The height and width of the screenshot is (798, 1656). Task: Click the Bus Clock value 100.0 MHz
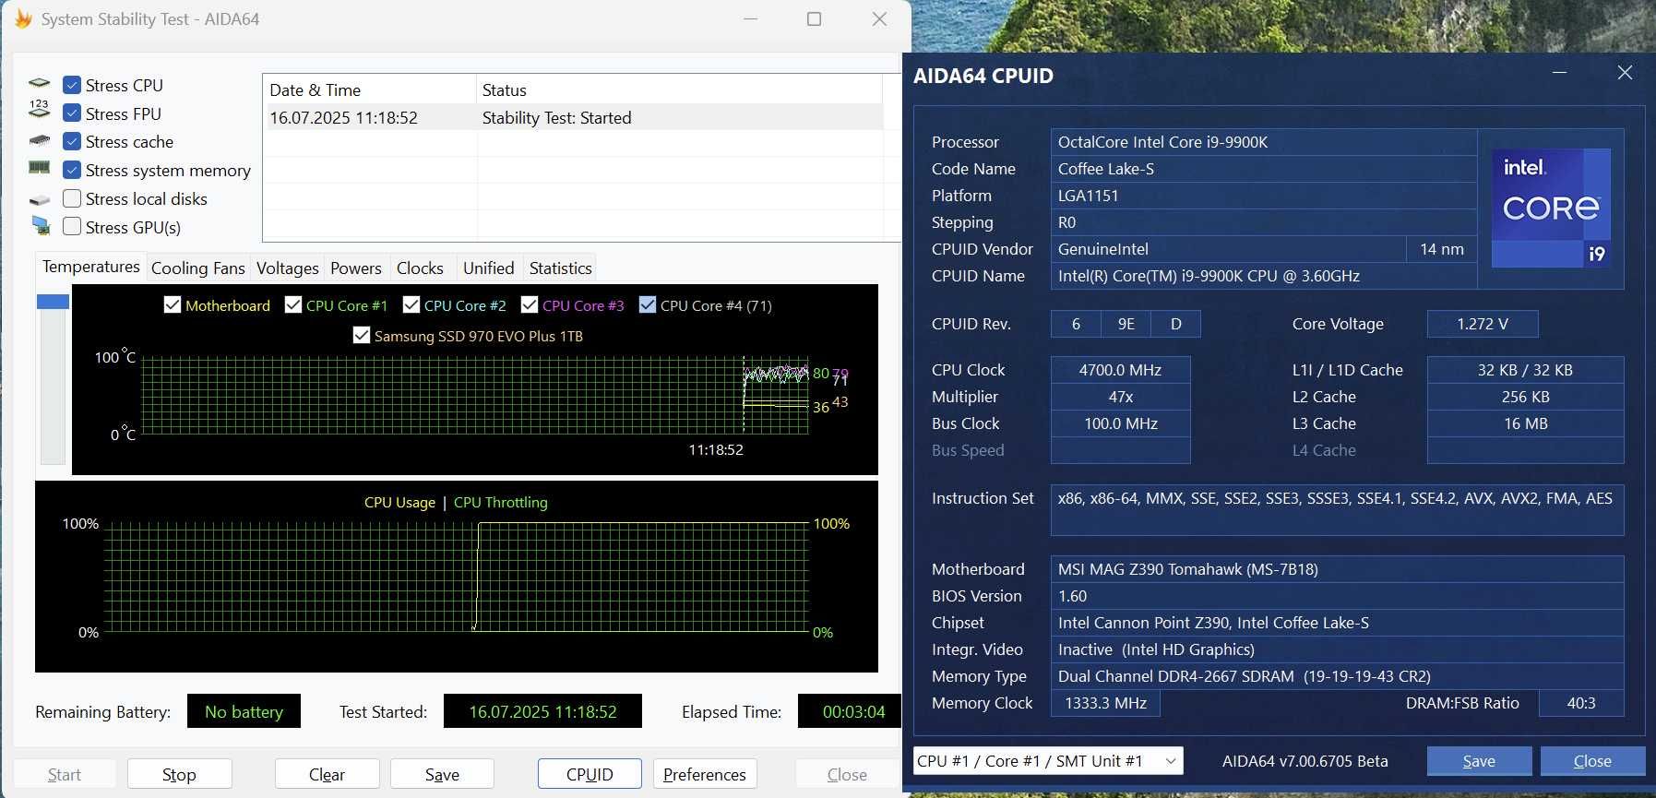[x=1121, y=423]
